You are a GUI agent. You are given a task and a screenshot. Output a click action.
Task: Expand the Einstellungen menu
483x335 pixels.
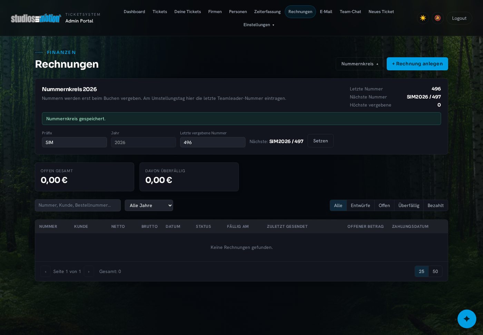[259, 25]
